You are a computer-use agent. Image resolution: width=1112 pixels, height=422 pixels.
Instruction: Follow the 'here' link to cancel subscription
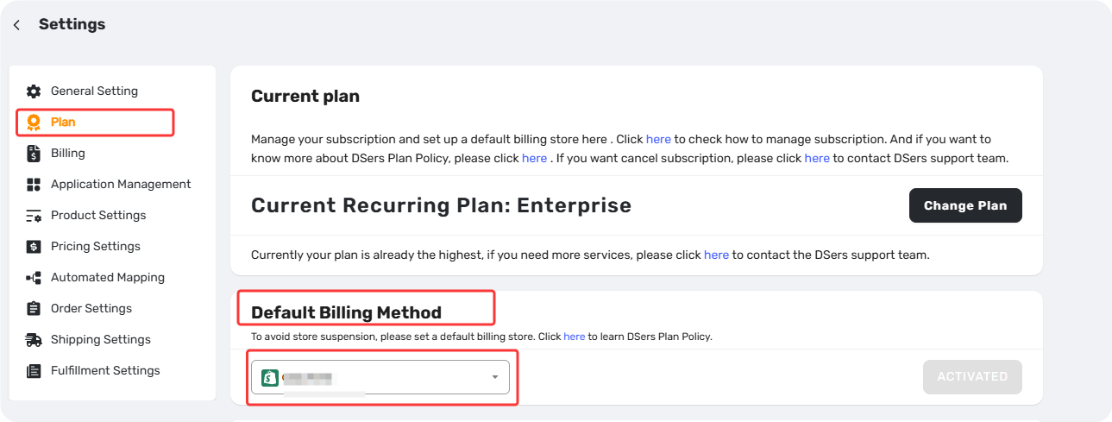817,158
